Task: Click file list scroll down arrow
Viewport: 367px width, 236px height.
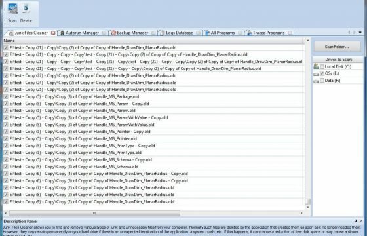Action: (308, 207)
